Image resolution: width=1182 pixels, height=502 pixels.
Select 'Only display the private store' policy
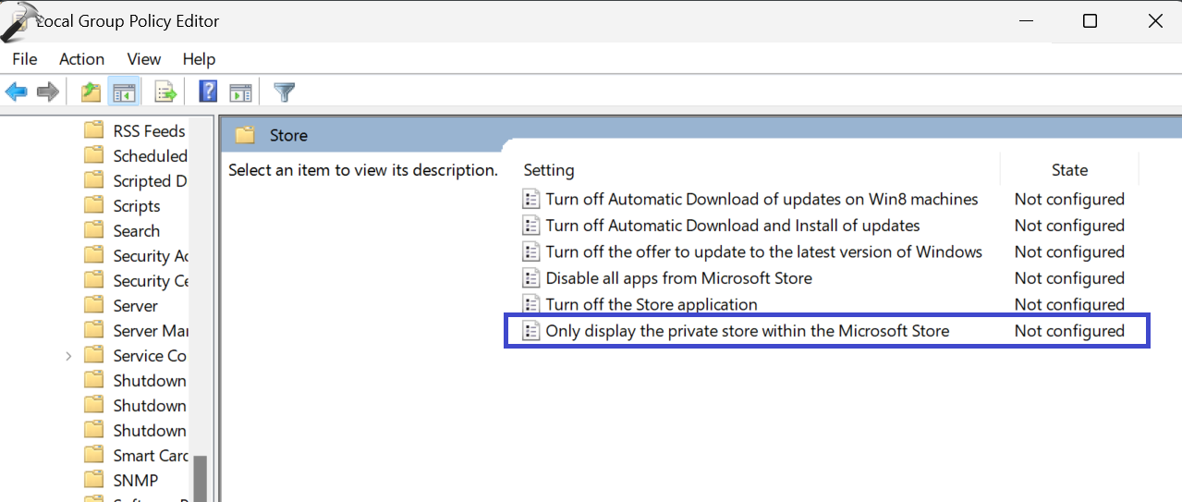[747, 331]
